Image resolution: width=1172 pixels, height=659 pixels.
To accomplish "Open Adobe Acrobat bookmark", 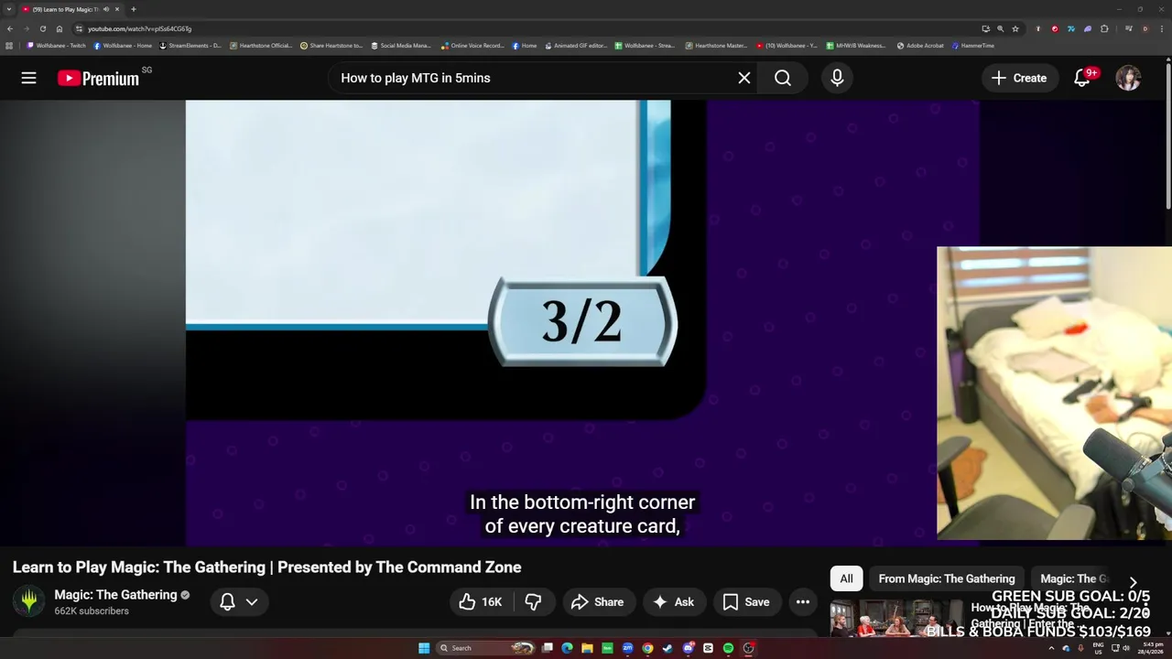I will 920,45.
